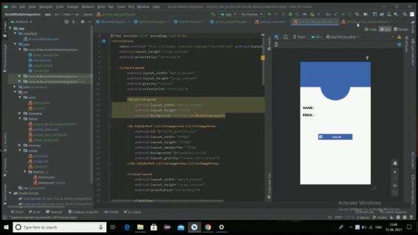The image size is (418, 235).
Task: Zoom out the layout preview with minus
Action: click(x=394, y=179)
